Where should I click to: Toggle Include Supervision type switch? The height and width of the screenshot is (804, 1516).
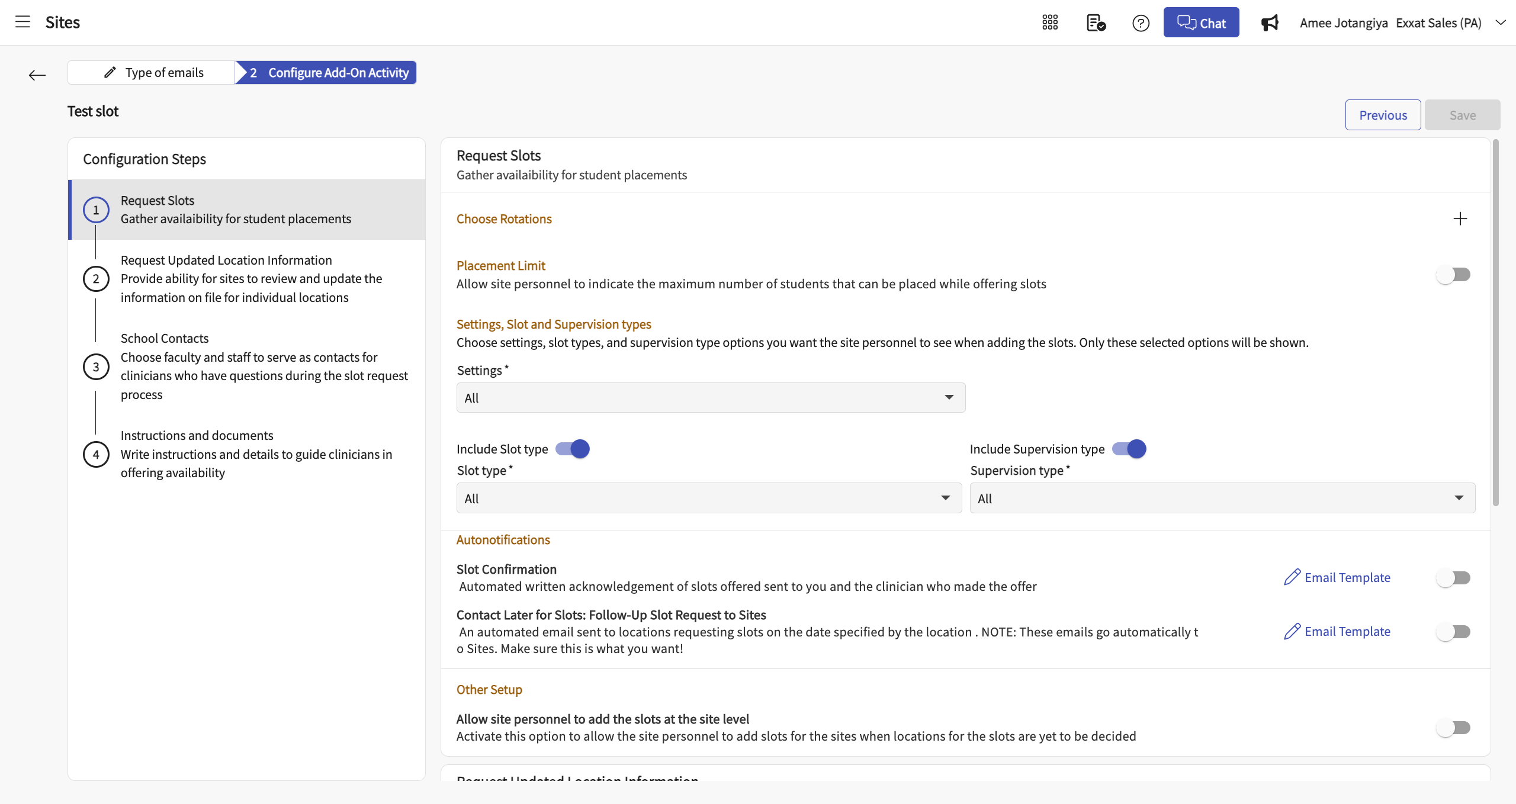[x=1129, y=449]
